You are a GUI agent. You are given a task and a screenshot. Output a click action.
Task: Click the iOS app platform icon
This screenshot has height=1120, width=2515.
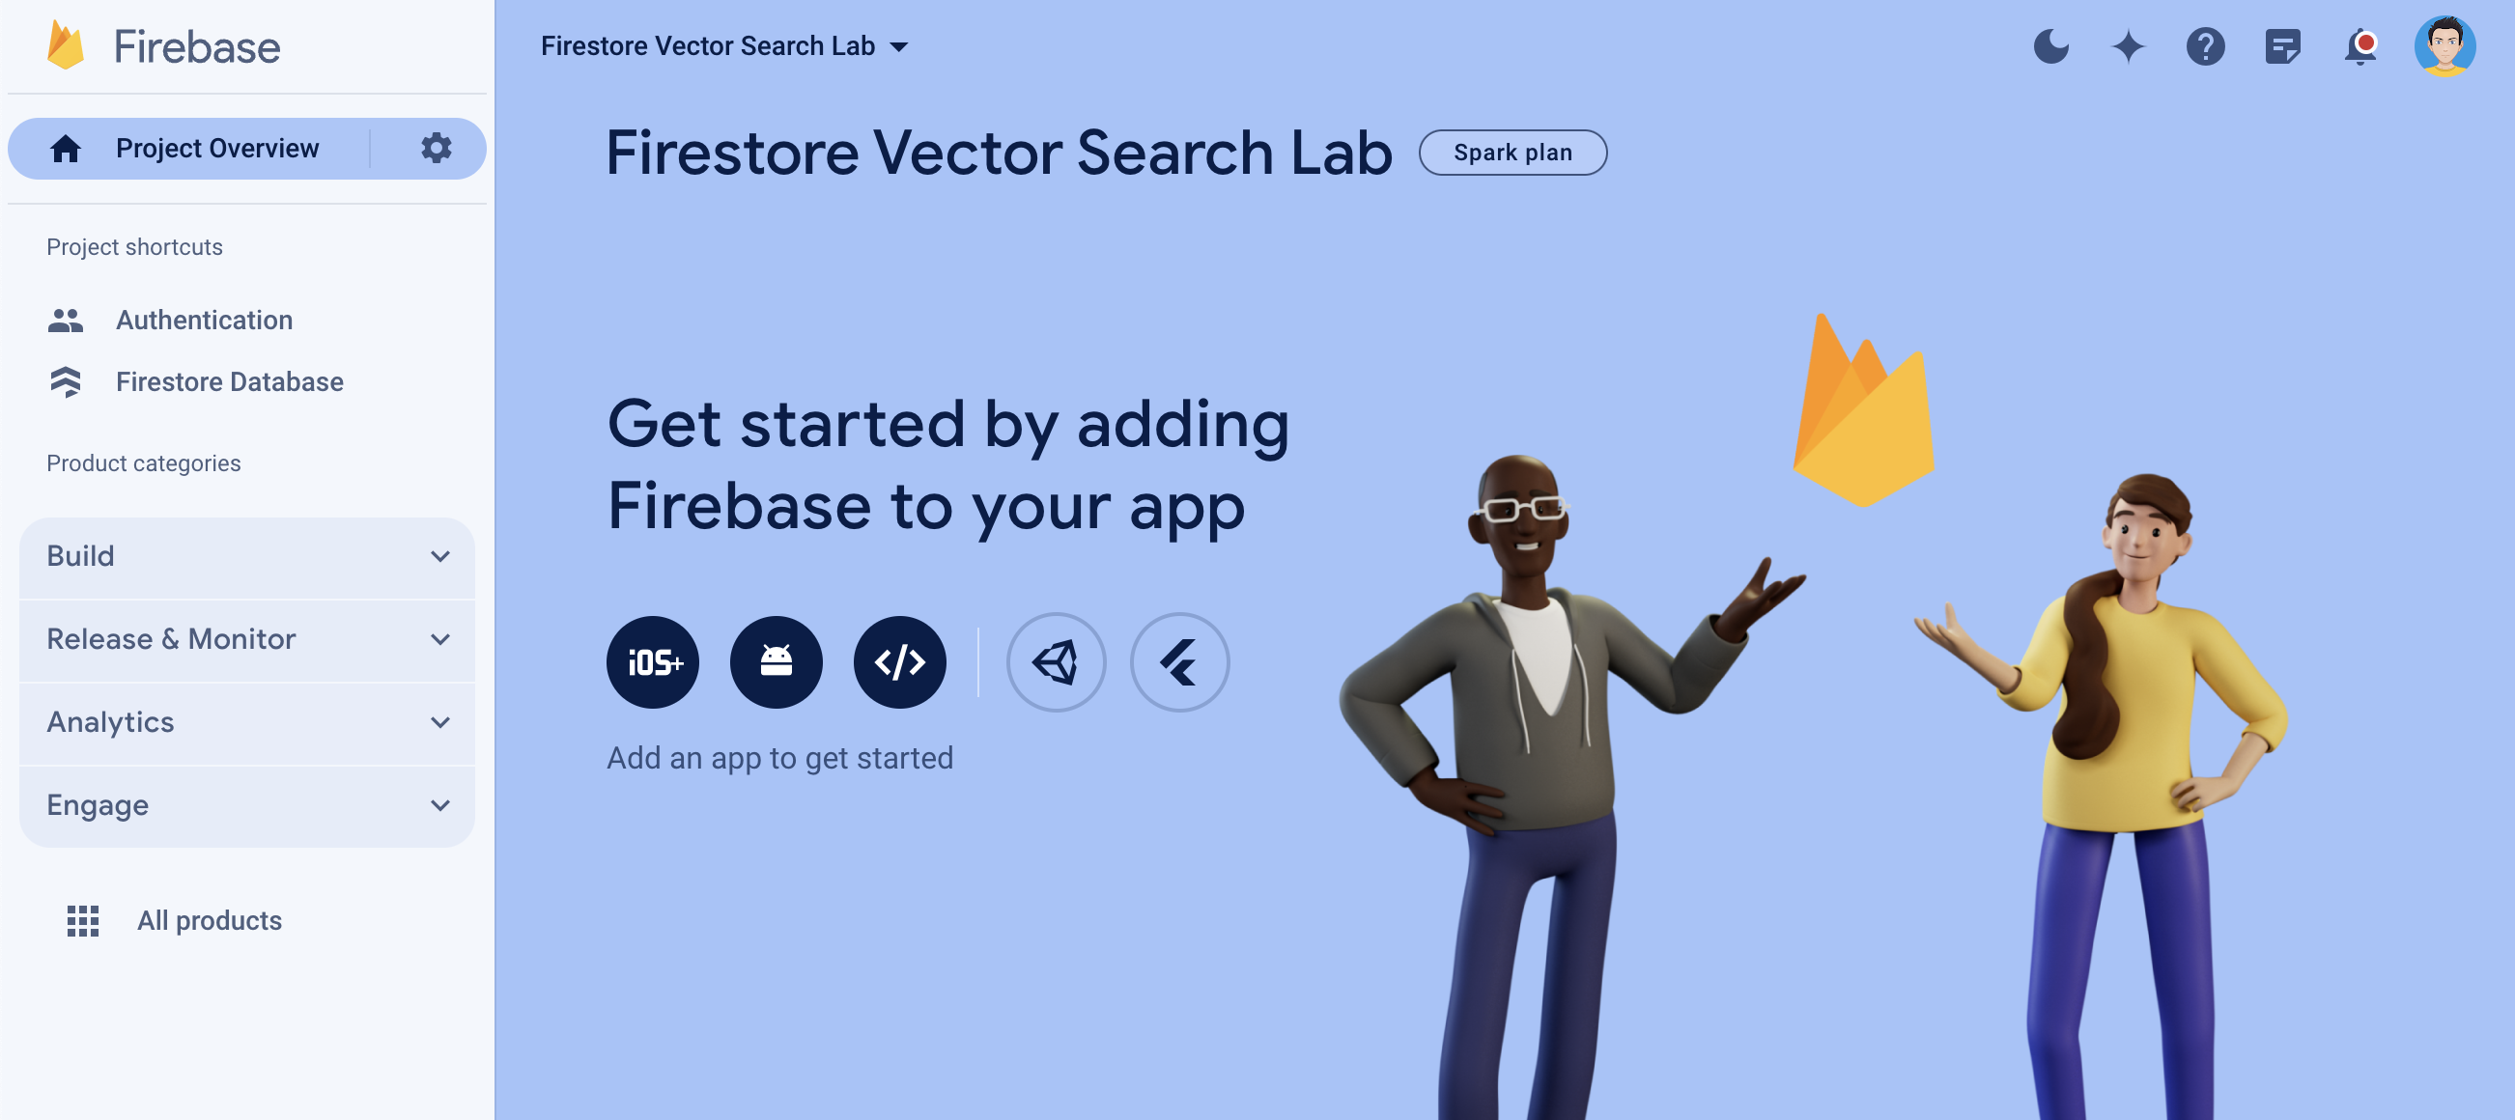click(x=653, y=661)
